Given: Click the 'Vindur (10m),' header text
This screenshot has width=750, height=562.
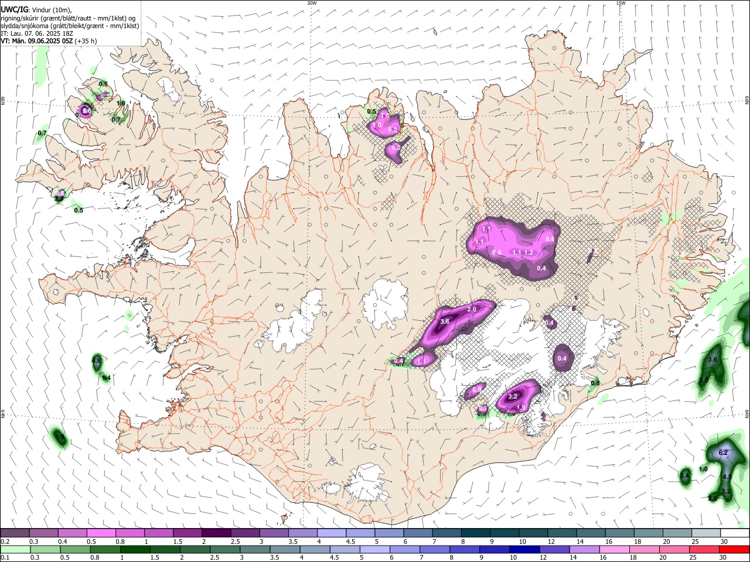Looking at the screenshot, I should (51, 9).
